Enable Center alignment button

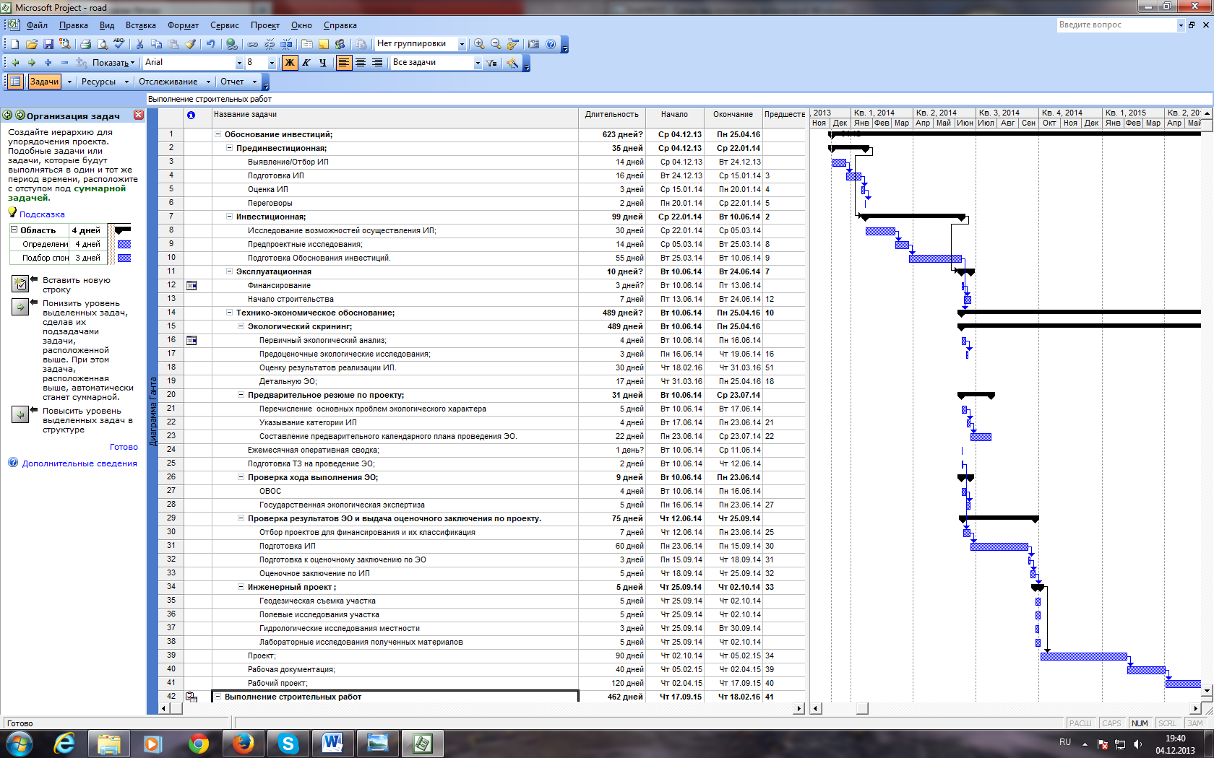[x=361, y=63]
